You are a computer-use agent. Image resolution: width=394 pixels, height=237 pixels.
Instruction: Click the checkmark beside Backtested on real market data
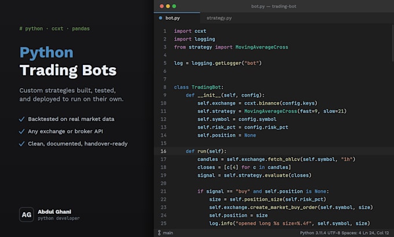(22, 119)
